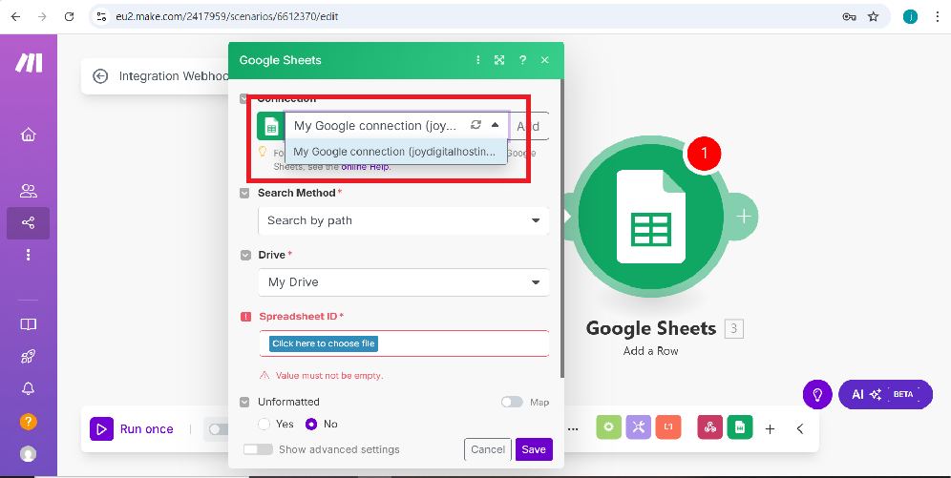951x478 pixels.
Task: Add another module via the plus handle
Action: click(x=744, y=217)
